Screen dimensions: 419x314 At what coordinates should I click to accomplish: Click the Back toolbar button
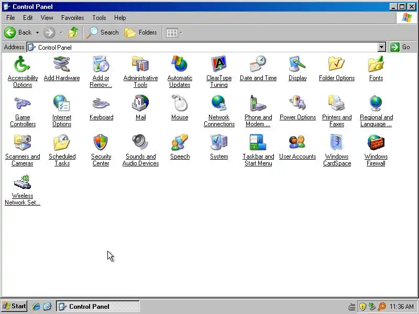(x=18, y=32)
